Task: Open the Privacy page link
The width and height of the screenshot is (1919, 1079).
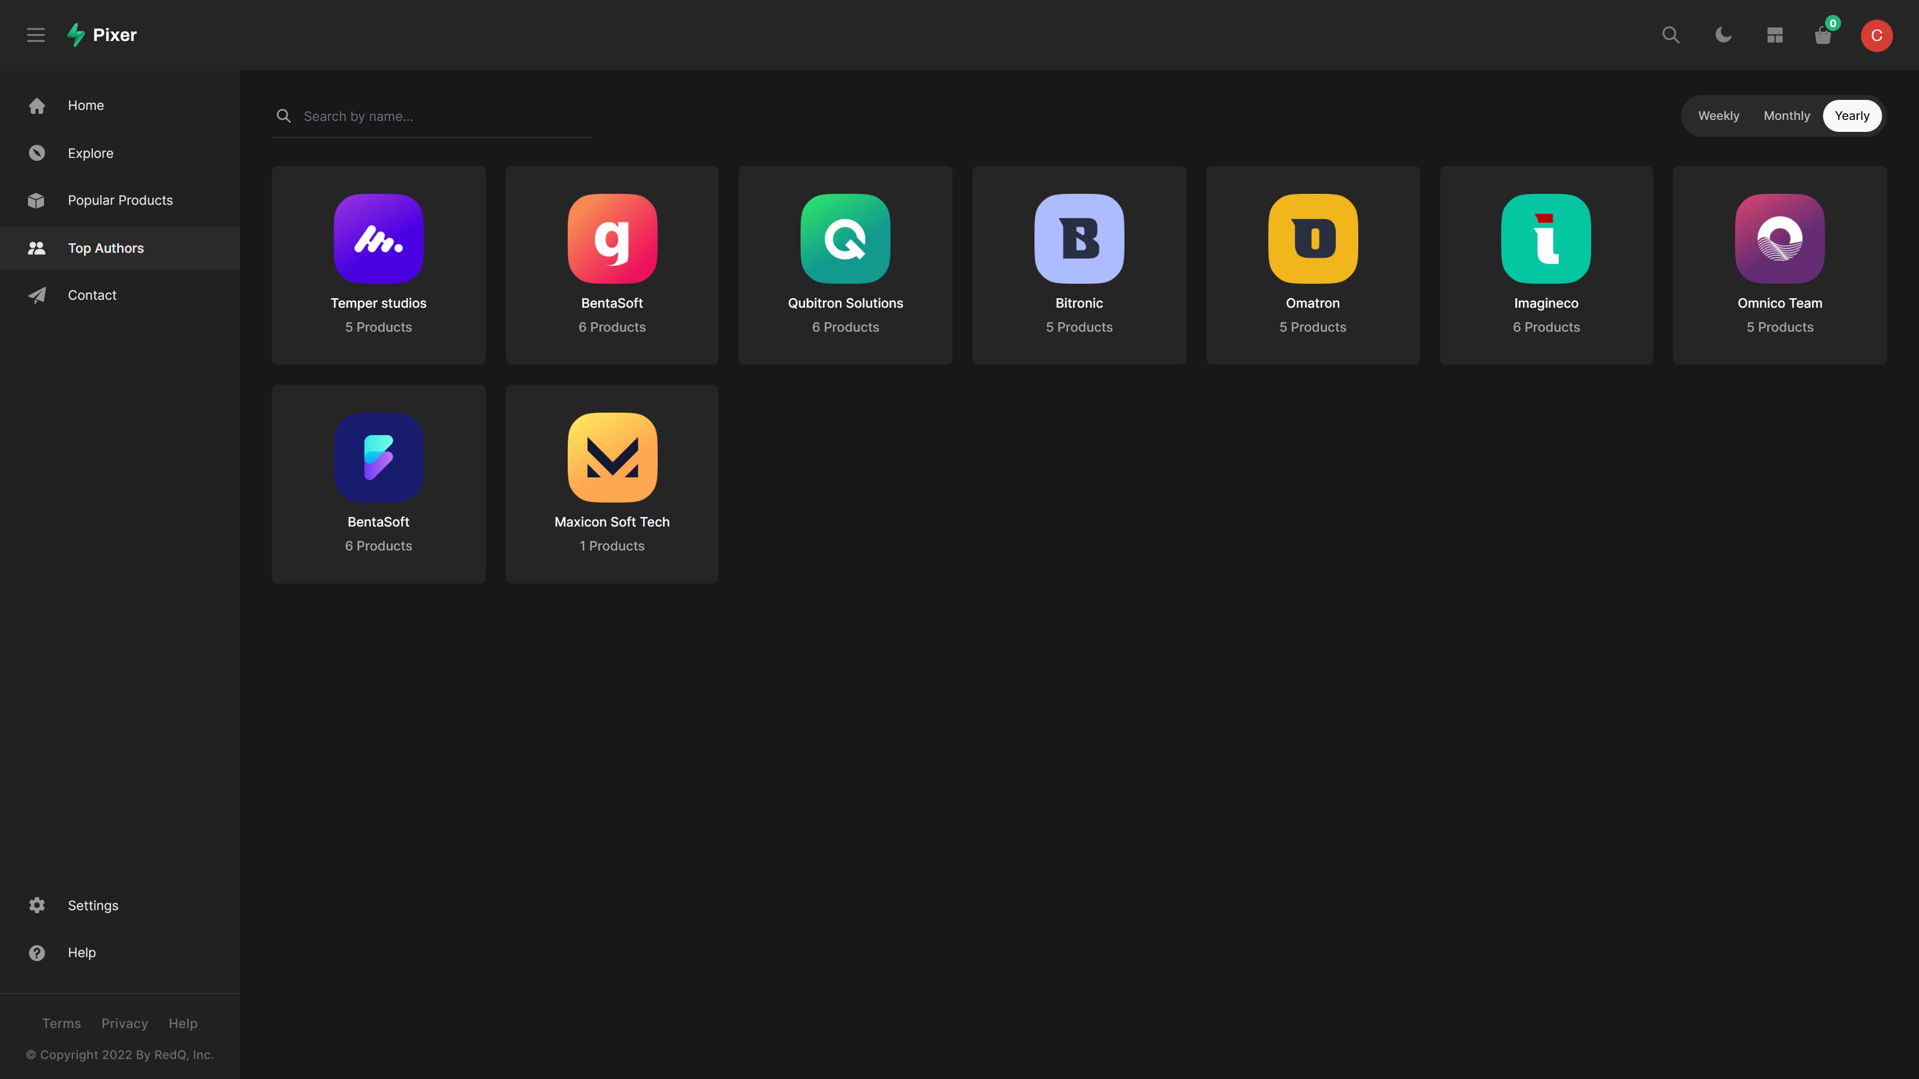Action: (x=124, y=1023)
